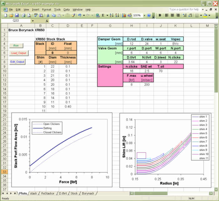Screen dimensions: 219x201
Task: Launch the Chart Wizard icon
Action: pos(124,15)
